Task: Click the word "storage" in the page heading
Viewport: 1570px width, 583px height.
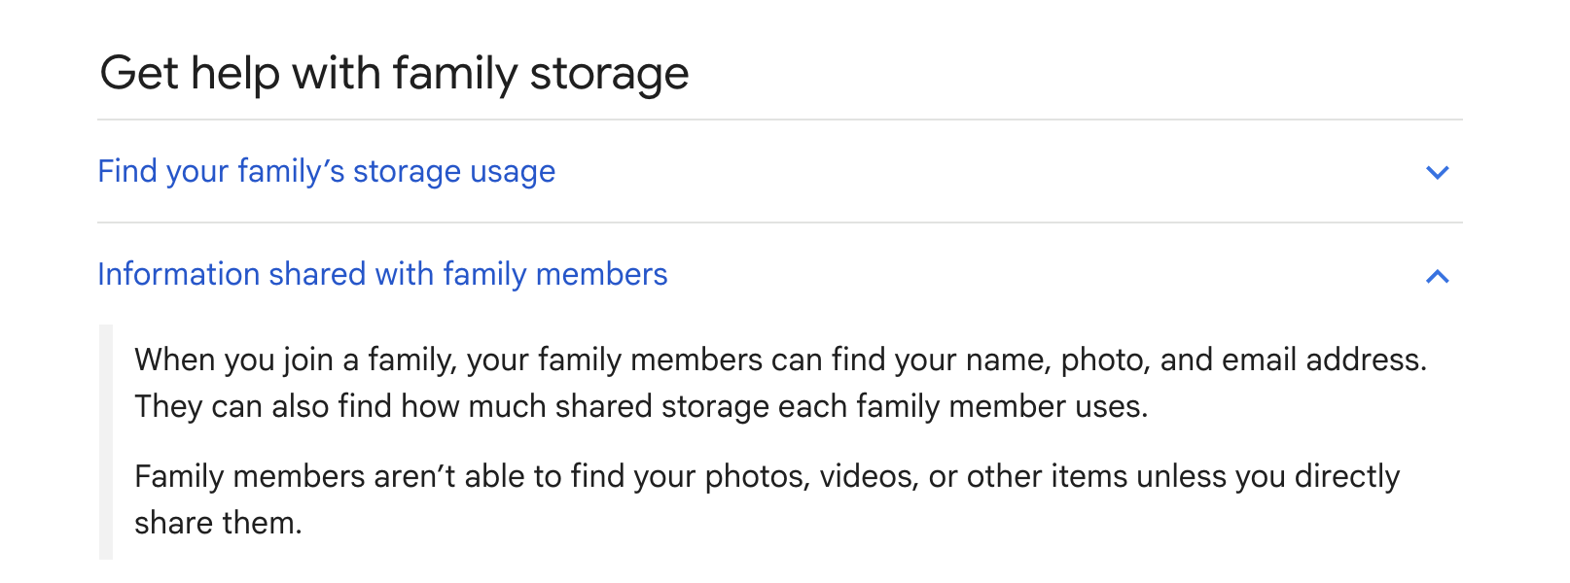Action: [609, 74]
